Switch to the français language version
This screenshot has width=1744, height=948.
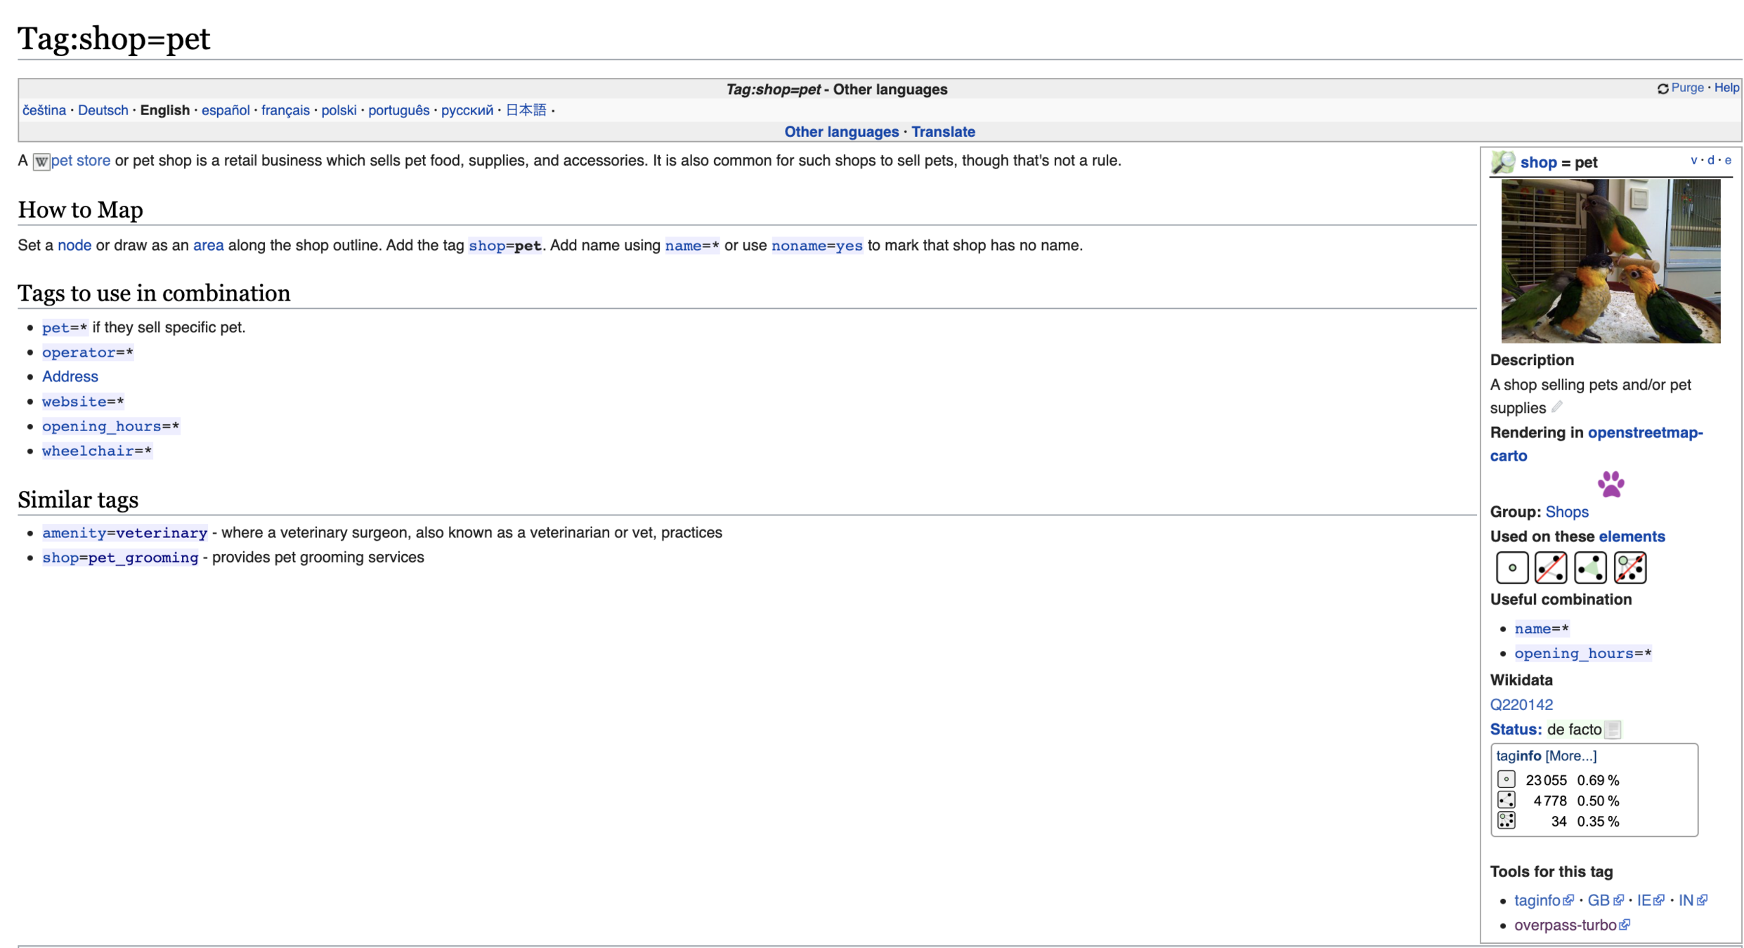(x=285, y=110)
